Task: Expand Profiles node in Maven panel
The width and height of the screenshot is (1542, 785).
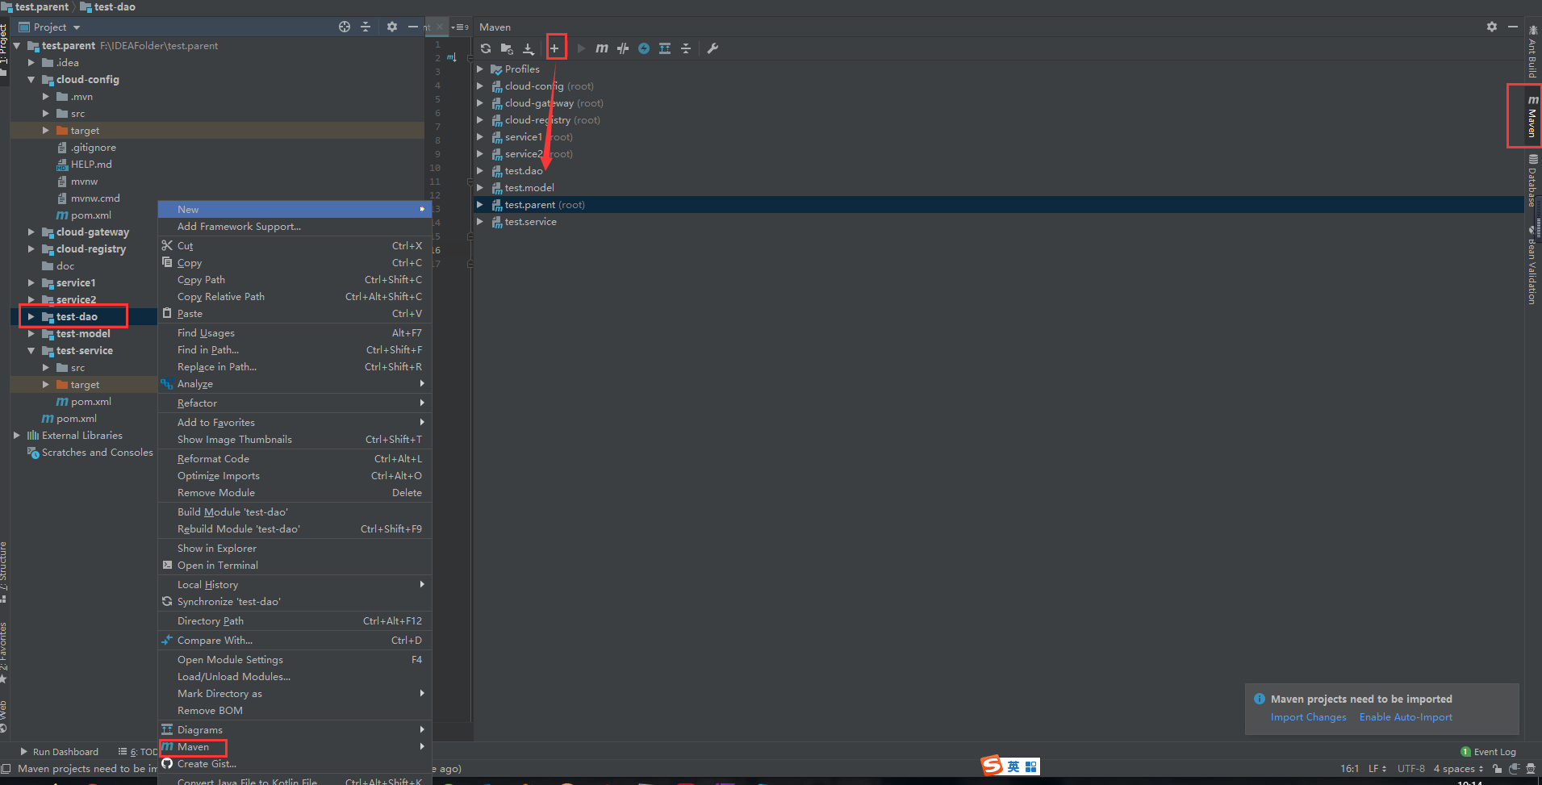Action: click(x=480, y=69)
